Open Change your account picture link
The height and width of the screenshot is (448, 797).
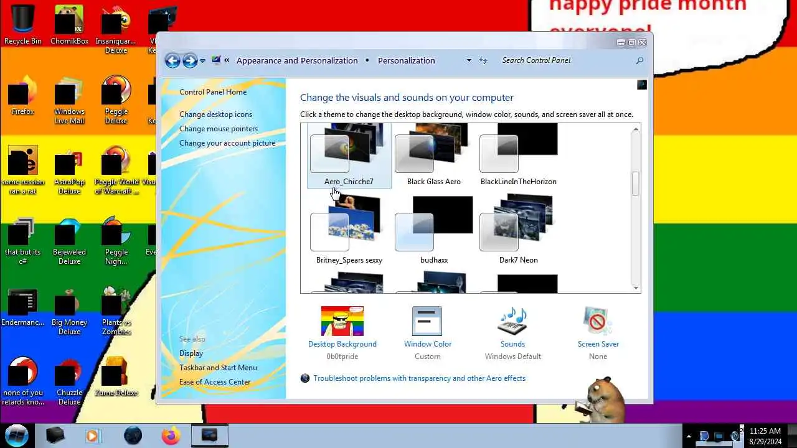tap(227, 143)
